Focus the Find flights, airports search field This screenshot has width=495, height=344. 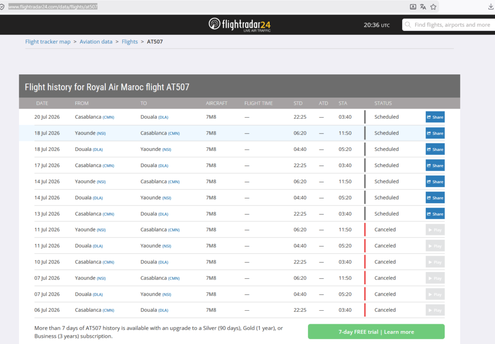click(448, 25)
